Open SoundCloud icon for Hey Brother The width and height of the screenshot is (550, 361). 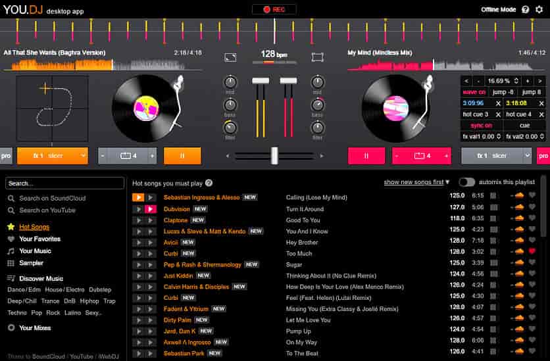pyautogui.click(x=519, y=241)
